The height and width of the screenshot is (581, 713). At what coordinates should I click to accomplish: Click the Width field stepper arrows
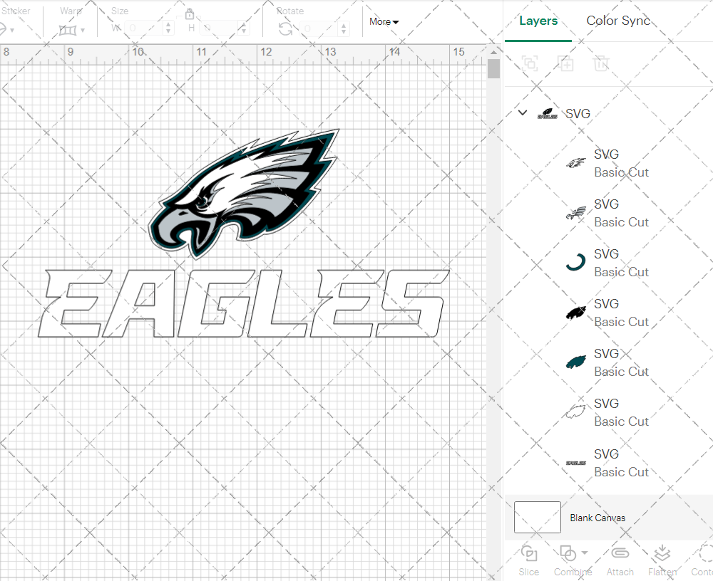168,28
